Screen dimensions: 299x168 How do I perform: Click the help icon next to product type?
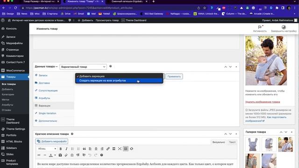pos(110,66)
